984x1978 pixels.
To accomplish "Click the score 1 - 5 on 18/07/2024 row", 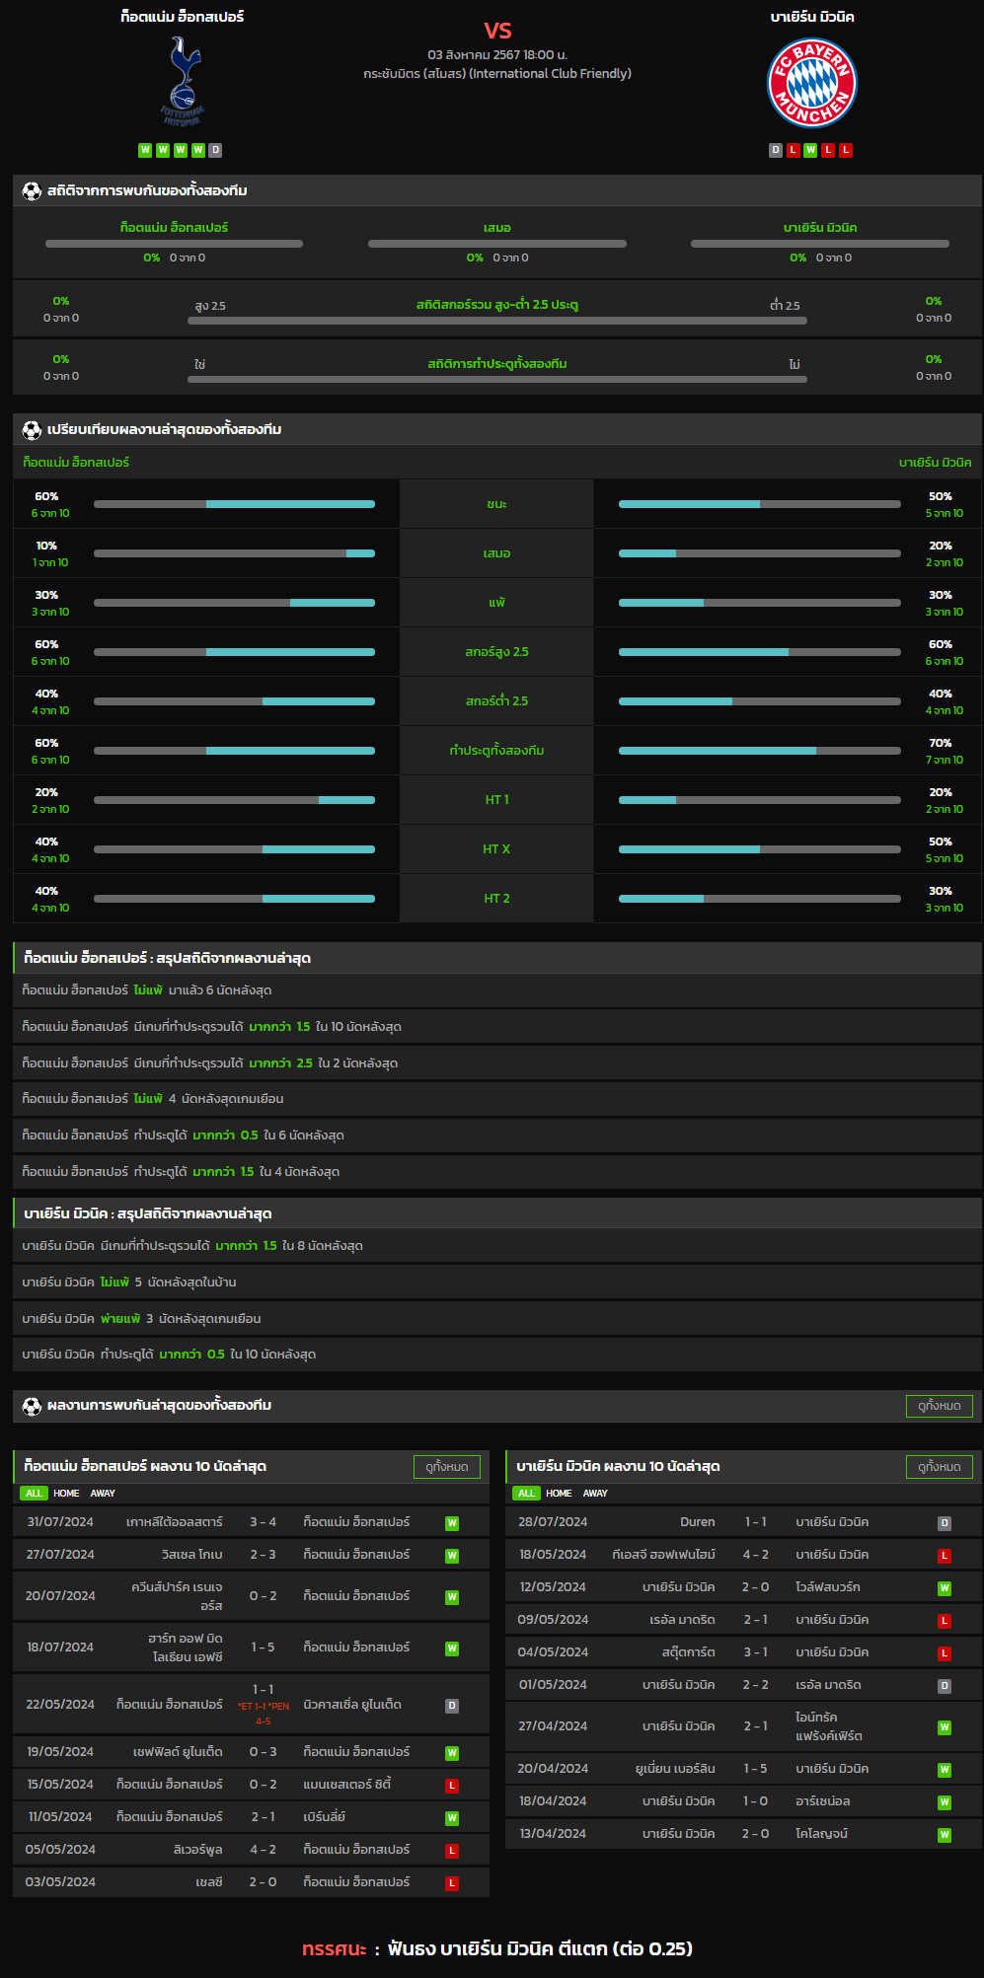I will click(x=264, y=1648).
